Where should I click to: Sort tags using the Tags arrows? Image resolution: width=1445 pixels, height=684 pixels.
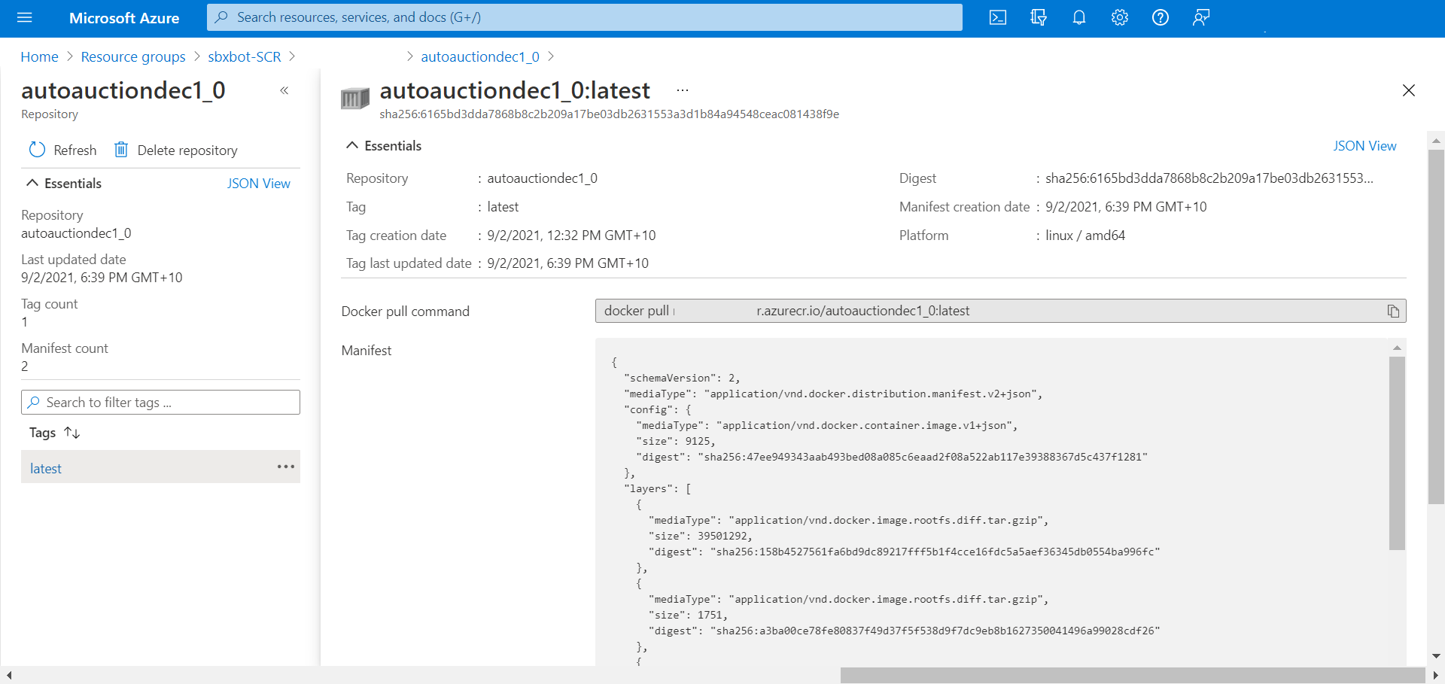(72, 433)
